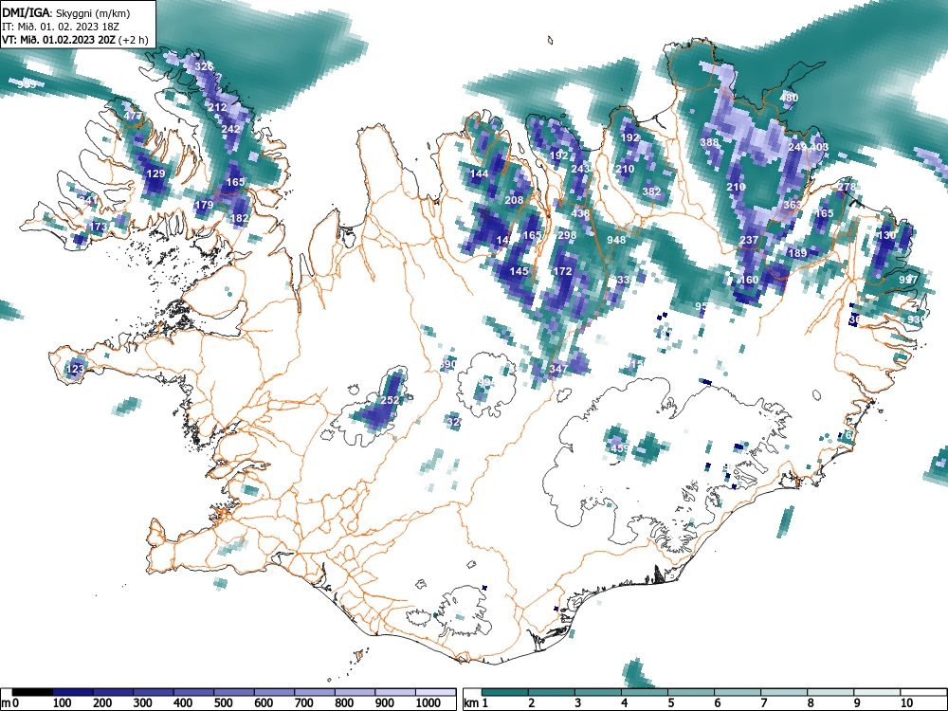Click the visibility value 242

click(231, 129)
